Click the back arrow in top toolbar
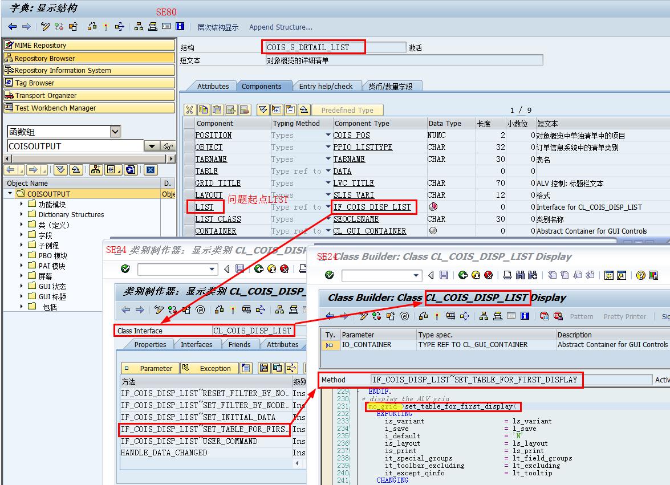This screenshot has height=485, width=670. click(13, 26)
